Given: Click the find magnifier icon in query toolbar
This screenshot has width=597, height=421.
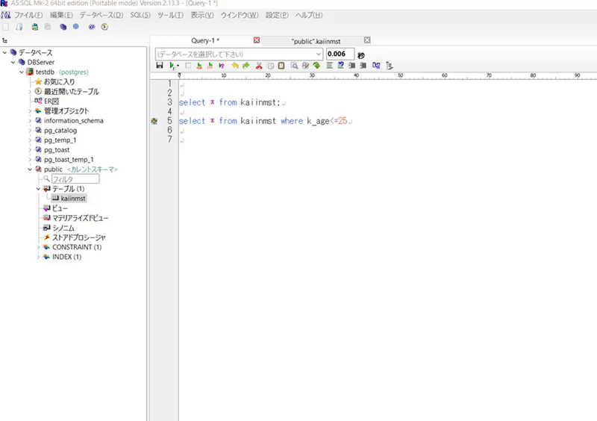Looking at the screenshot, I should (294, 66).
